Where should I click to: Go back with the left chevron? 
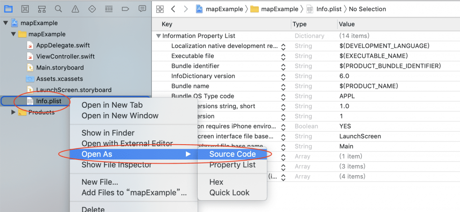(173, 9)
